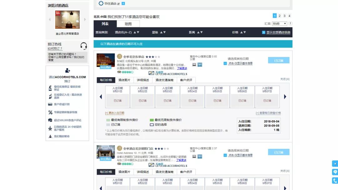Go to results page 2
The width and height of the screenshot is (338, 190).
pos(279,16)
